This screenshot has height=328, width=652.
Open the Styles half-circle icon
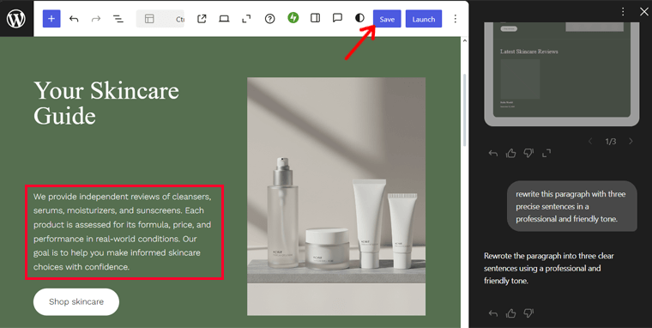click(359, 18)
